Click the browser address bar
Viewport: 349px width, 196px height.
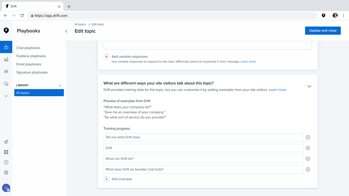tap(172, 16)
